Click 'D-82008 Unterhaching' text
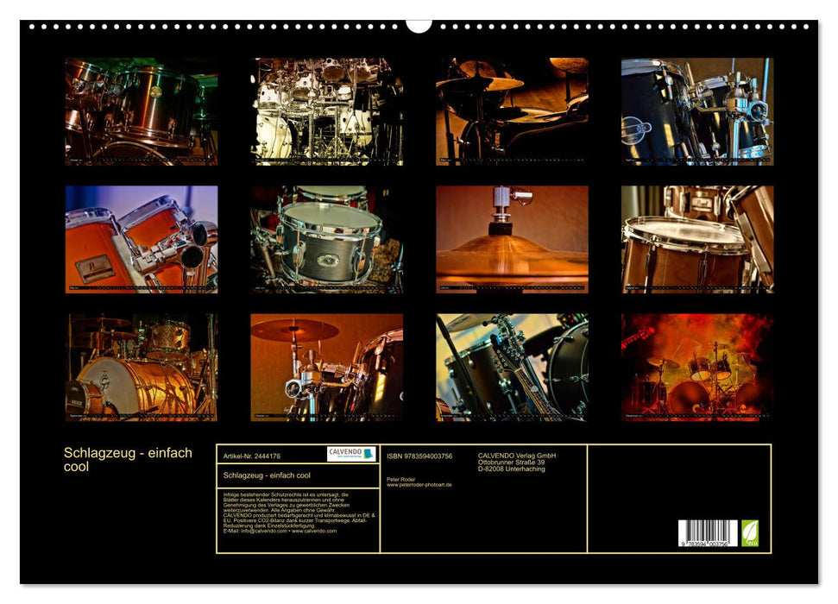 click(512, 469)
